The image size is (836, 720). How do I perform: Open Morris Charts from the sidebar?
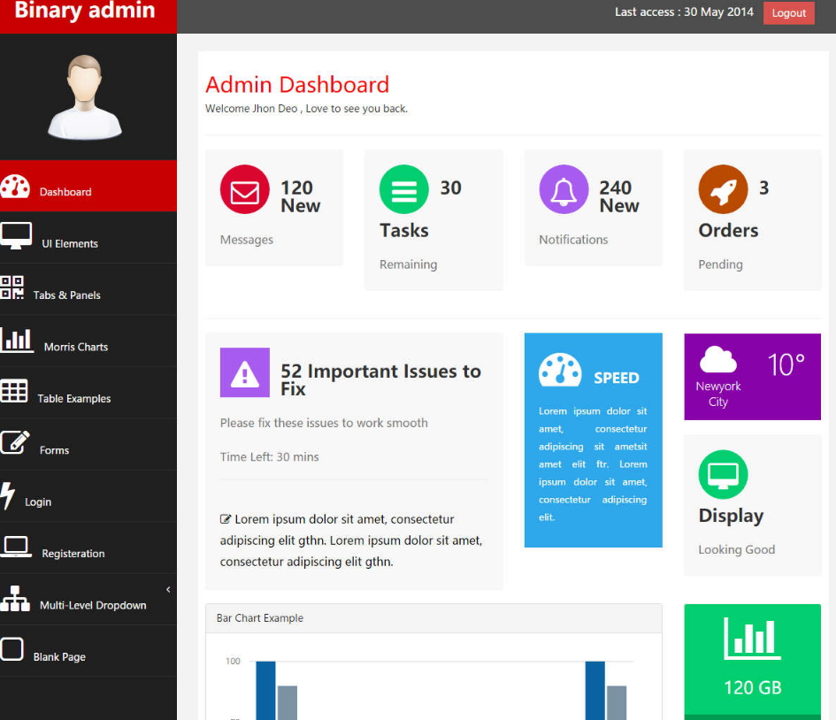(75, 347)
